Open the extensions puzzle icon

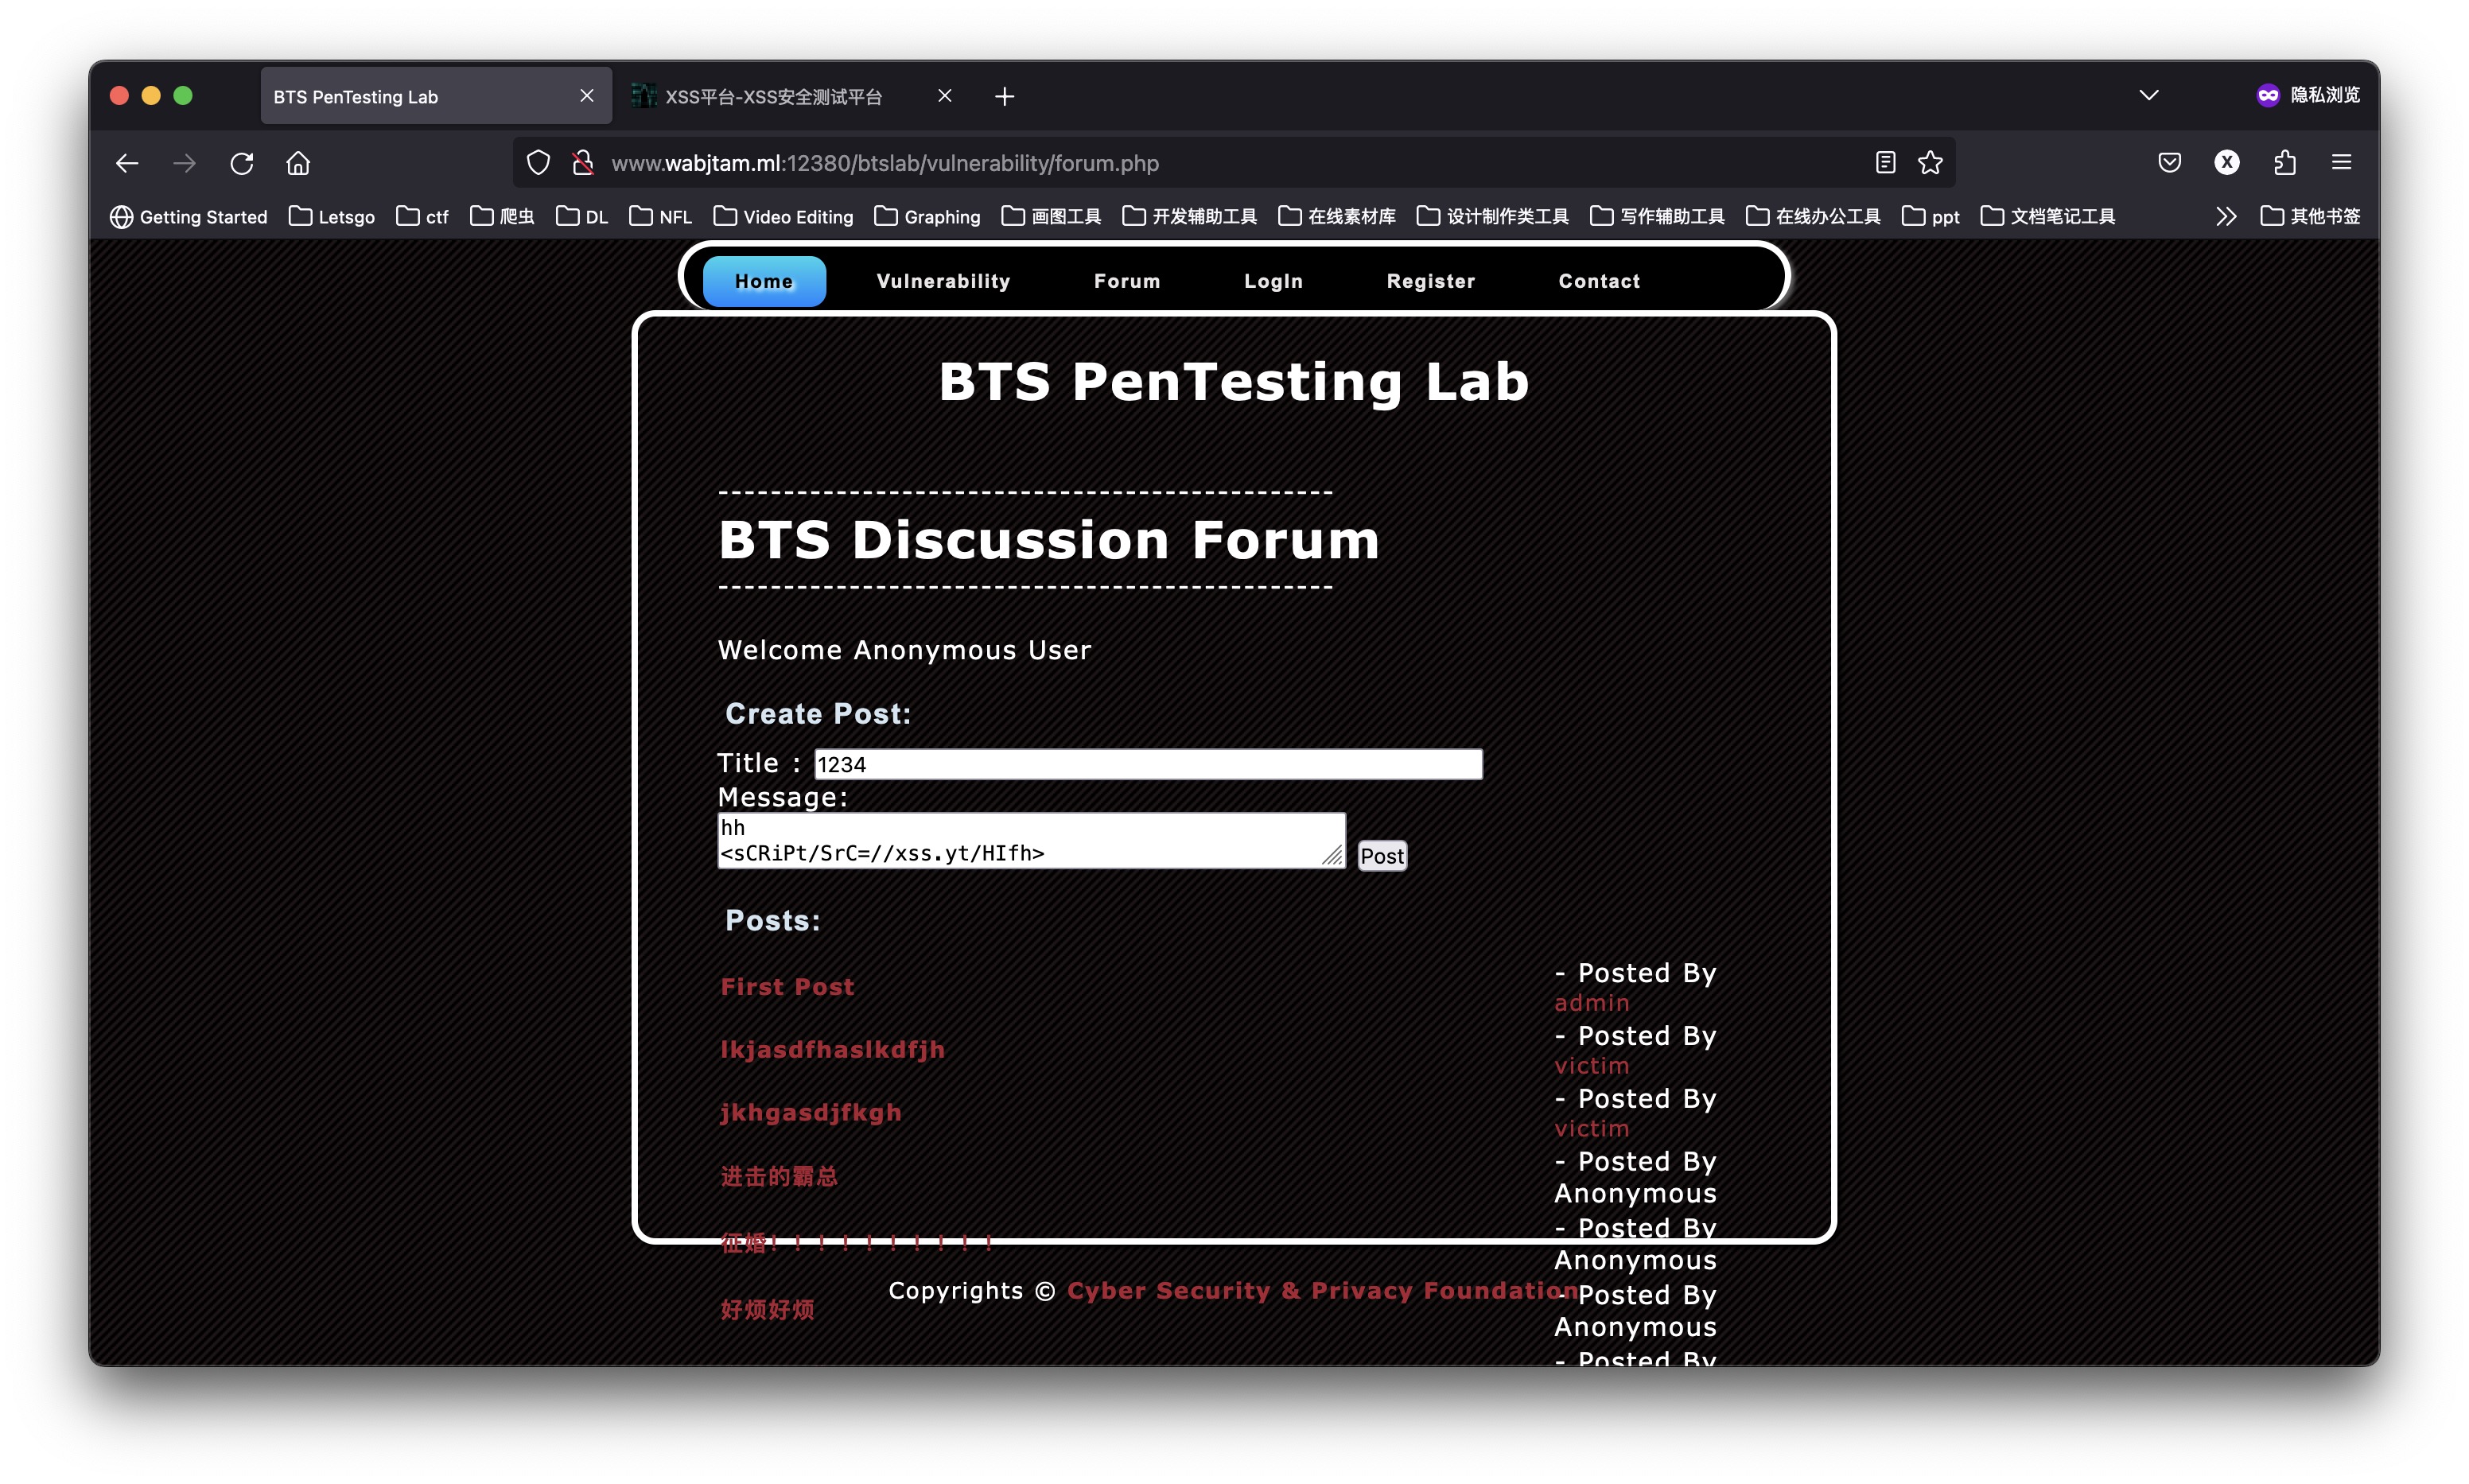(x=2284, y=163)
